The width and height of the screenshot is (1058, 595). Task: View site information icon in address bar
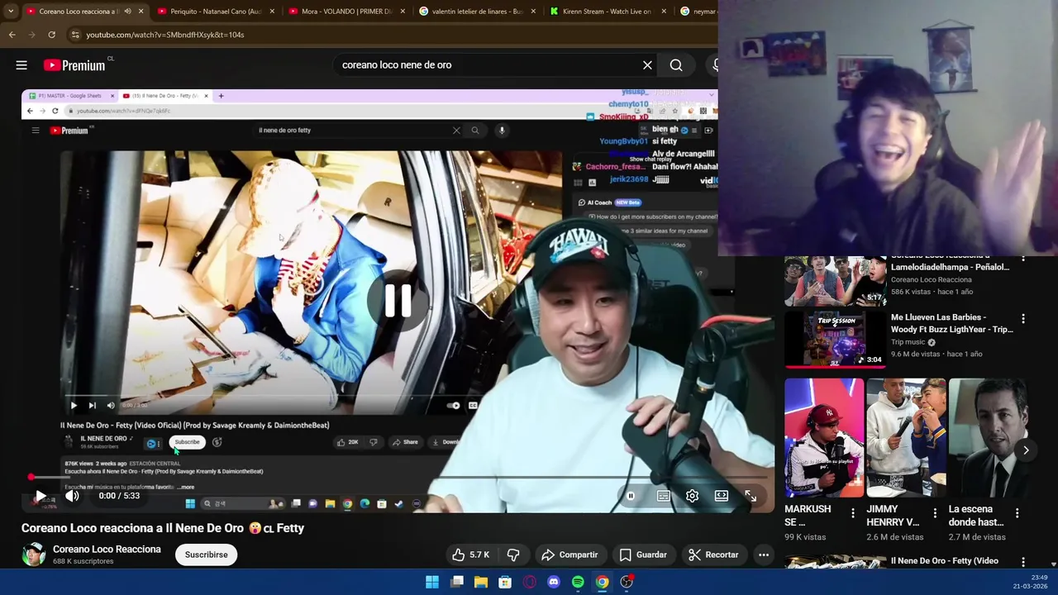click(x=75, y=35)
